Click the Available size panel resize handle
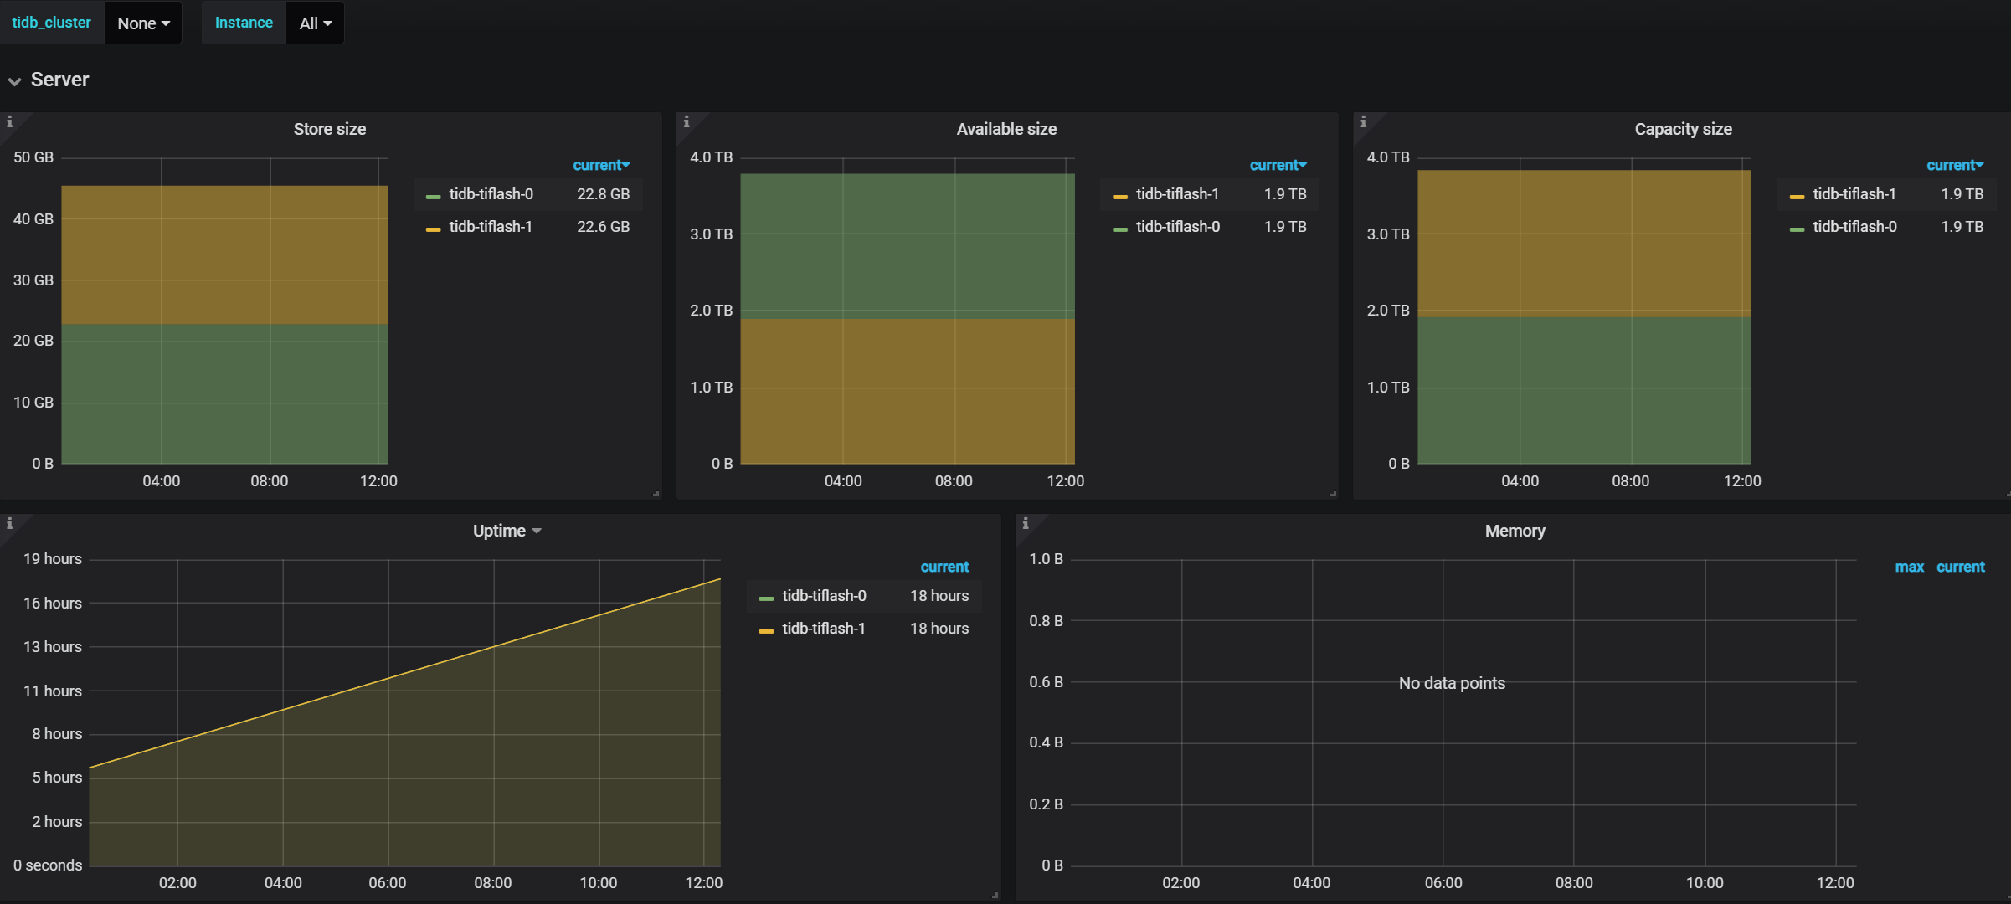The width and height of the screenshot is (2011, 904). point(1332,494)
